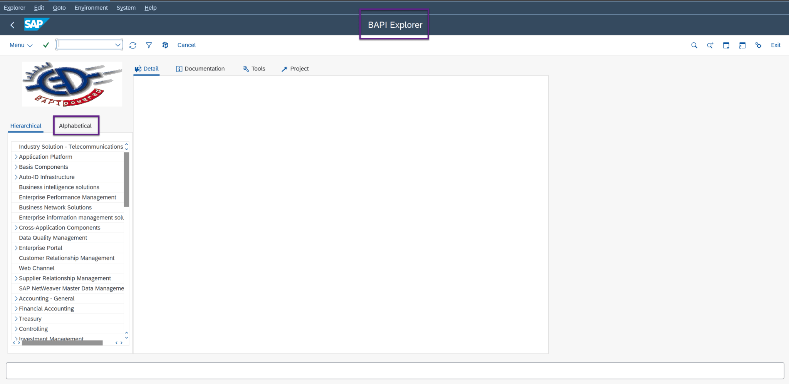The width and height of the screenshot is (789, 384).
Task: Click the BAPI cube icon after the filter
Action: point(165,45)
